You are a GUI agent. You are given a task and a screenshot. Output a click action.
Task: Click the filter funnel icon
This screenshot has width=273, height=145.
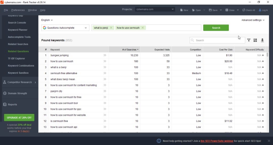(x=248, y=40)
